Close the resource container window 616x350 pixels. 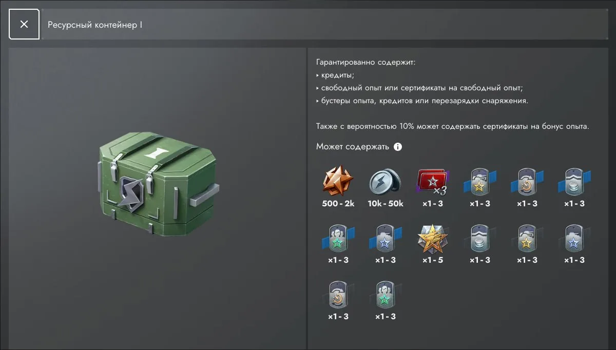pyautogui.click(x=24, y=24)
